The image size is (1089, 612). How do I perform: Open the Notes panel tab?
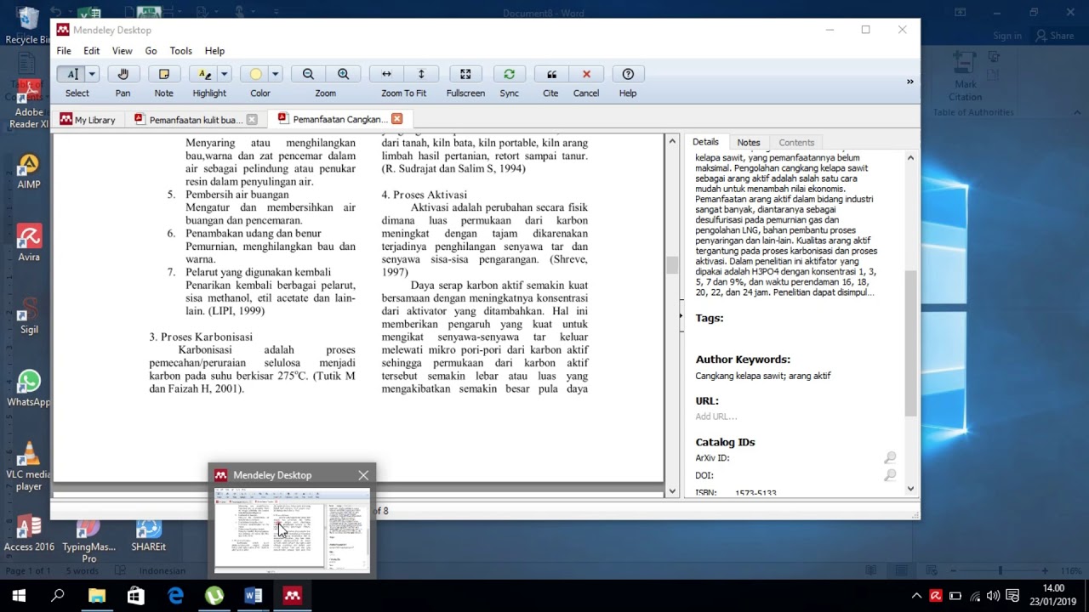(x=749, y=143)
